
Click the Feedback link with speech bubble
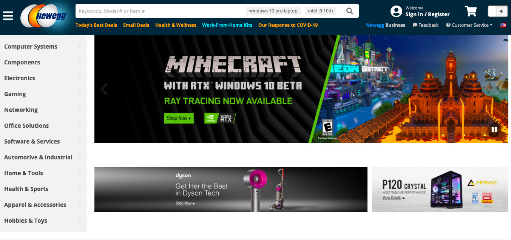tap(426, 25)
